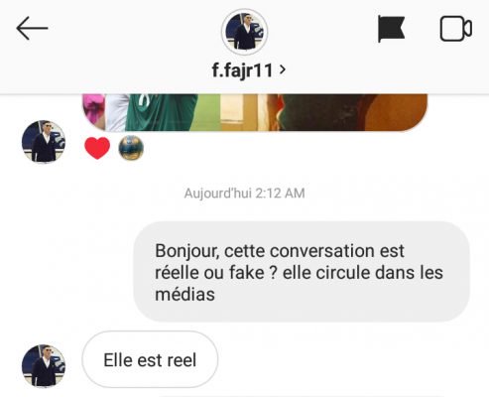The width and height of the screenshot is (489, 397).
Task: Go back using the left arrow icon
Action: [32, 28]
